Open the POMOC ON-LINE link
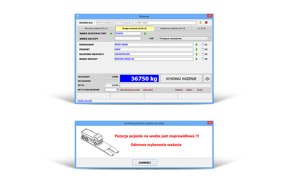 pos(84,101)
